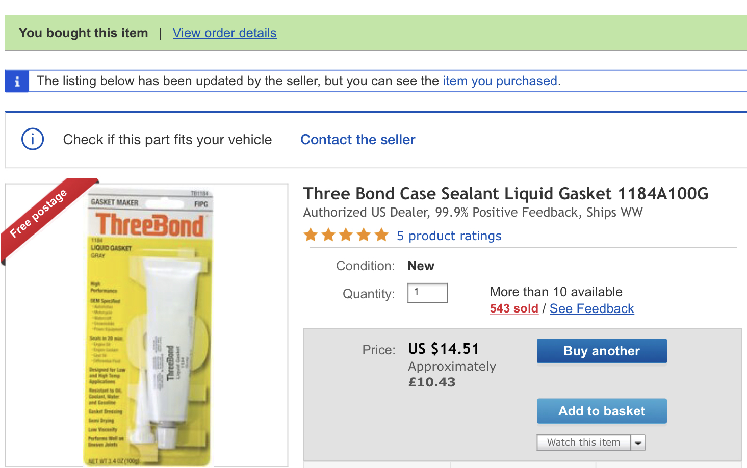Viewport: 747px width, 468px height.
Task: Open the Contact the seller link
Action: tap(357, 140)
